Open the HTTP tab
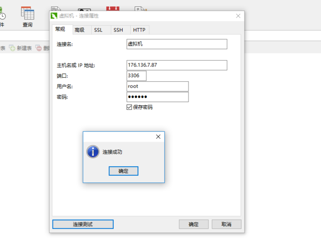The height and width of the screenshot is (246, 321). coord(139,30)
